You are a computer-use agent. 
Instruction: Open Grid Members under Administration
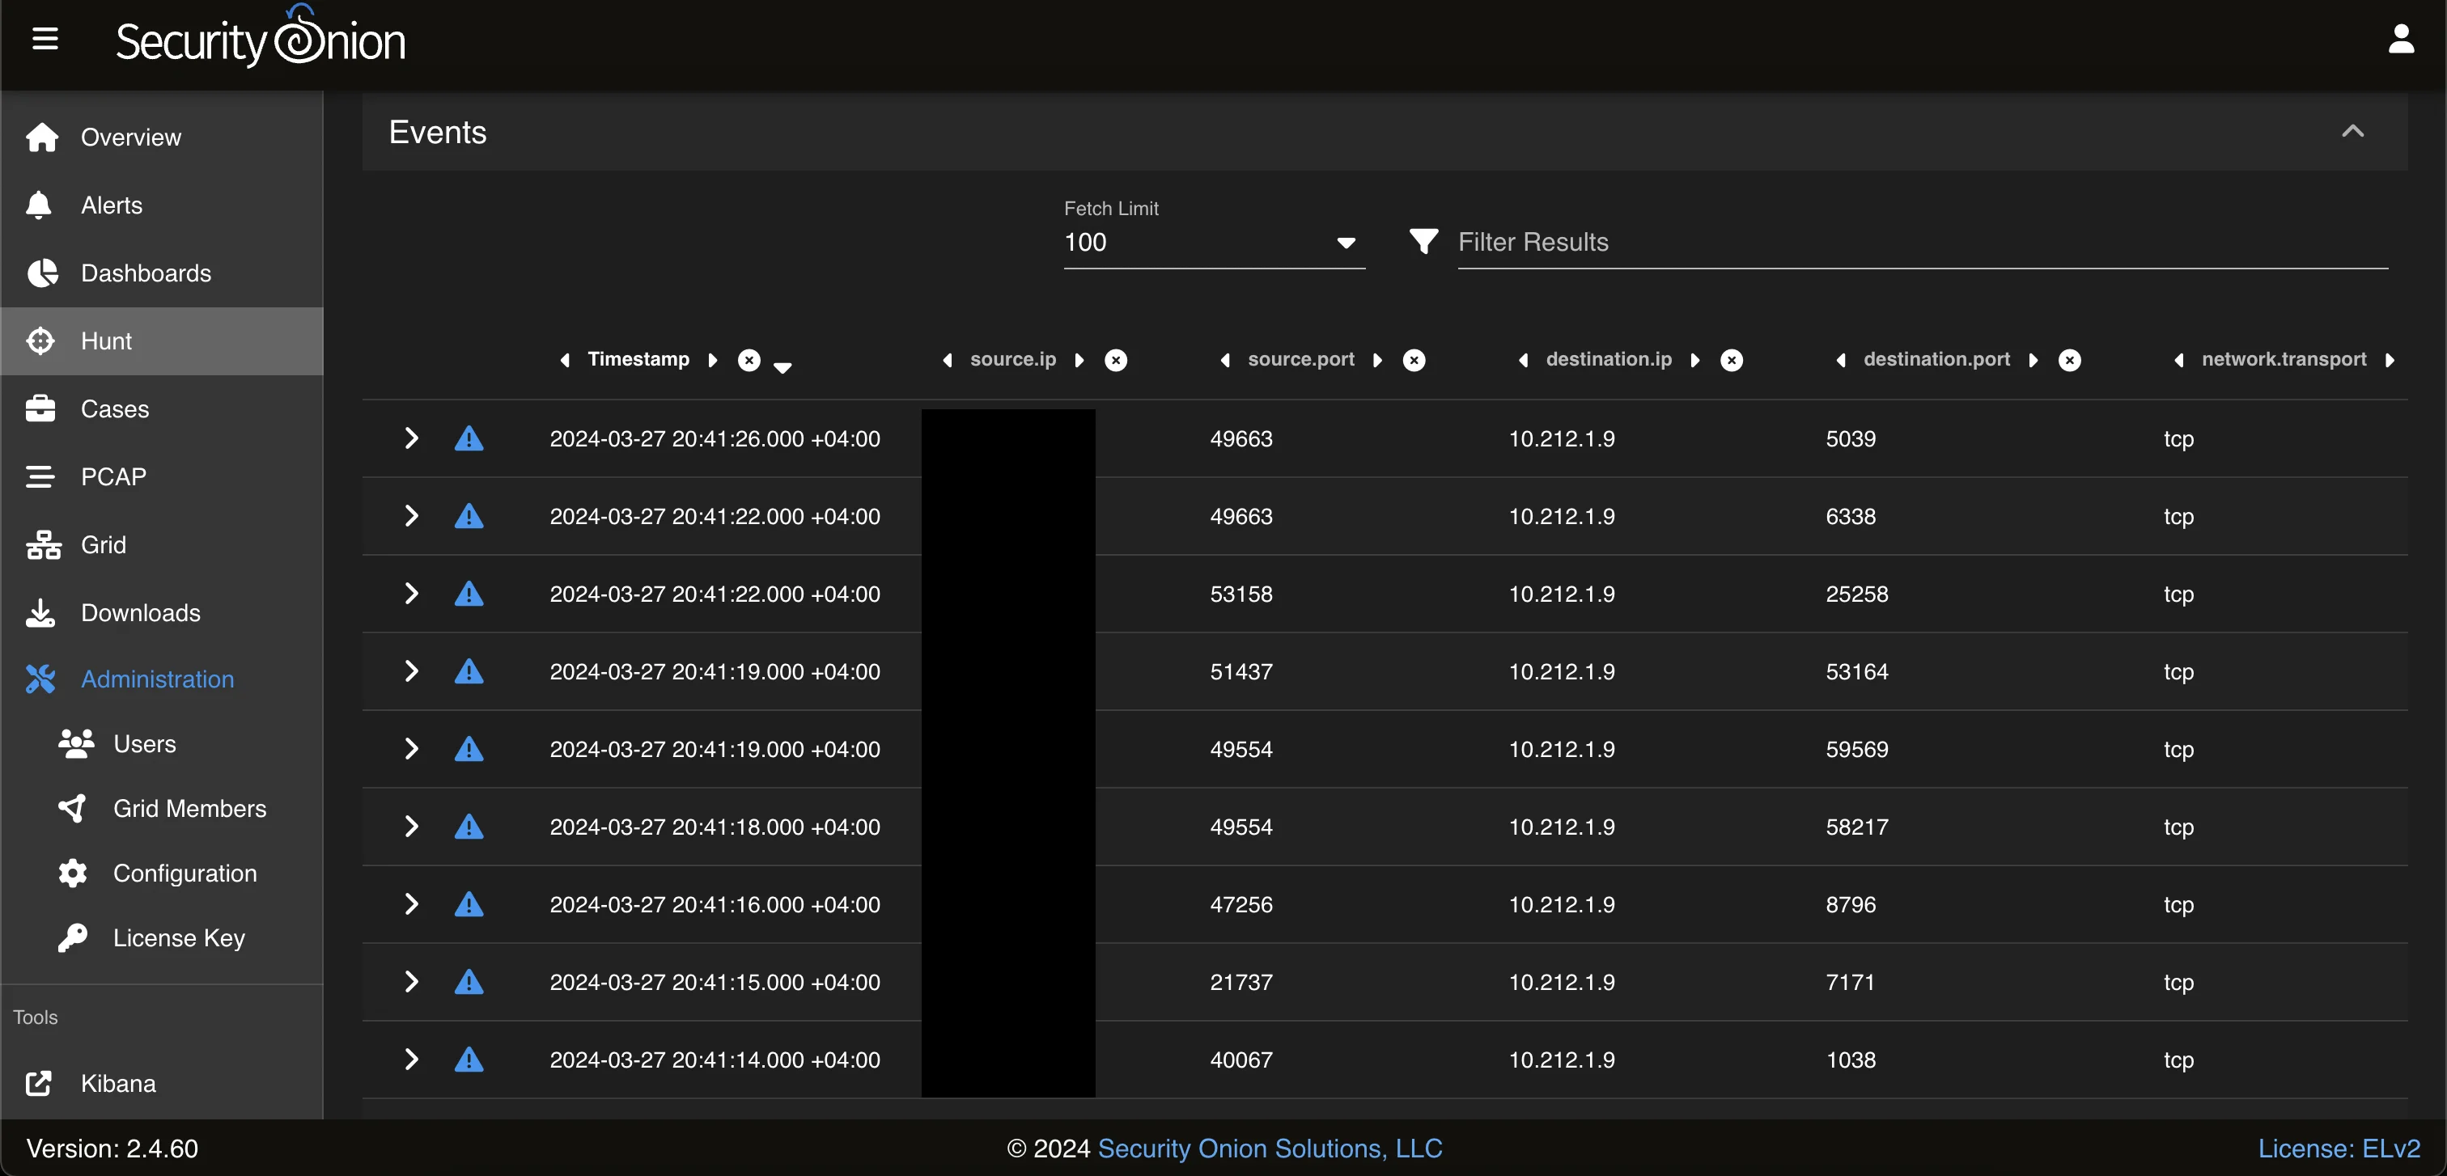point(162,809)
